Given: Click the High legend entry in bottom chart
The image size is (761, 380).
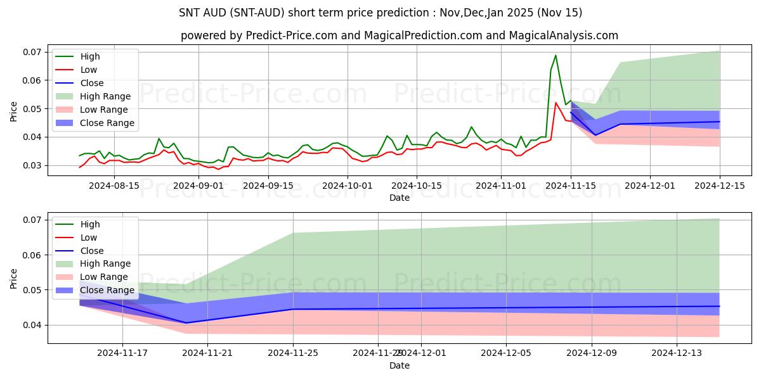Looking at the screenshot, I should [x=90, y=224].
